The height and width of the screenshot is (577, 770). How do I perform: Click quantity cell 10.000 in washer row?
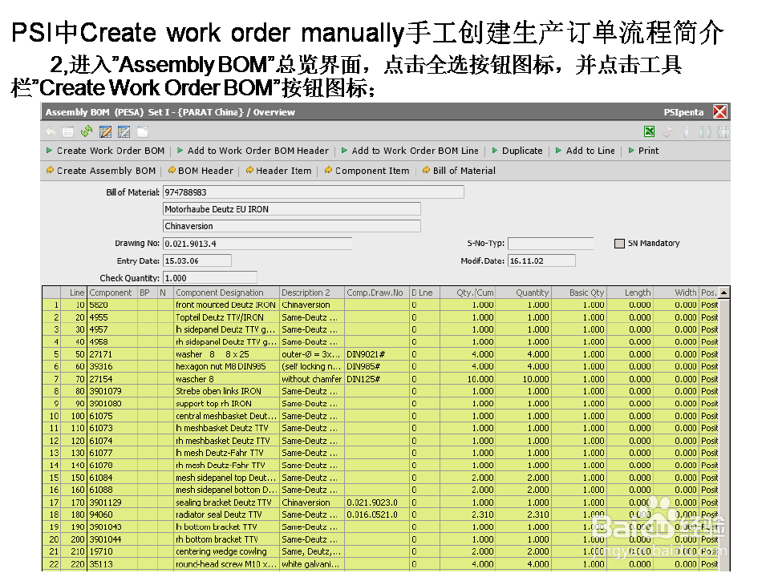(x=523, y=379)
